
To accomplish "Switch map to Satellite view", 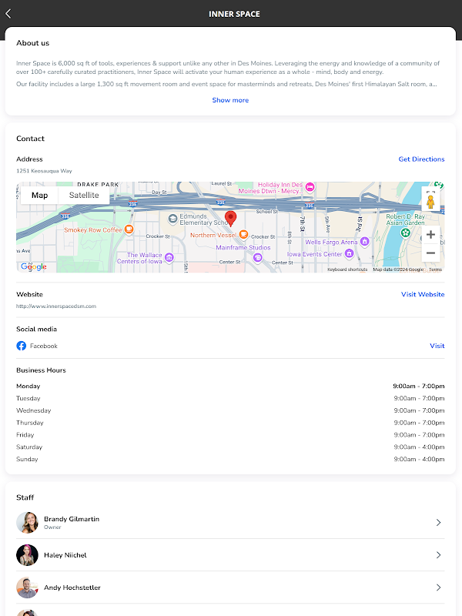I will point(84,196).
